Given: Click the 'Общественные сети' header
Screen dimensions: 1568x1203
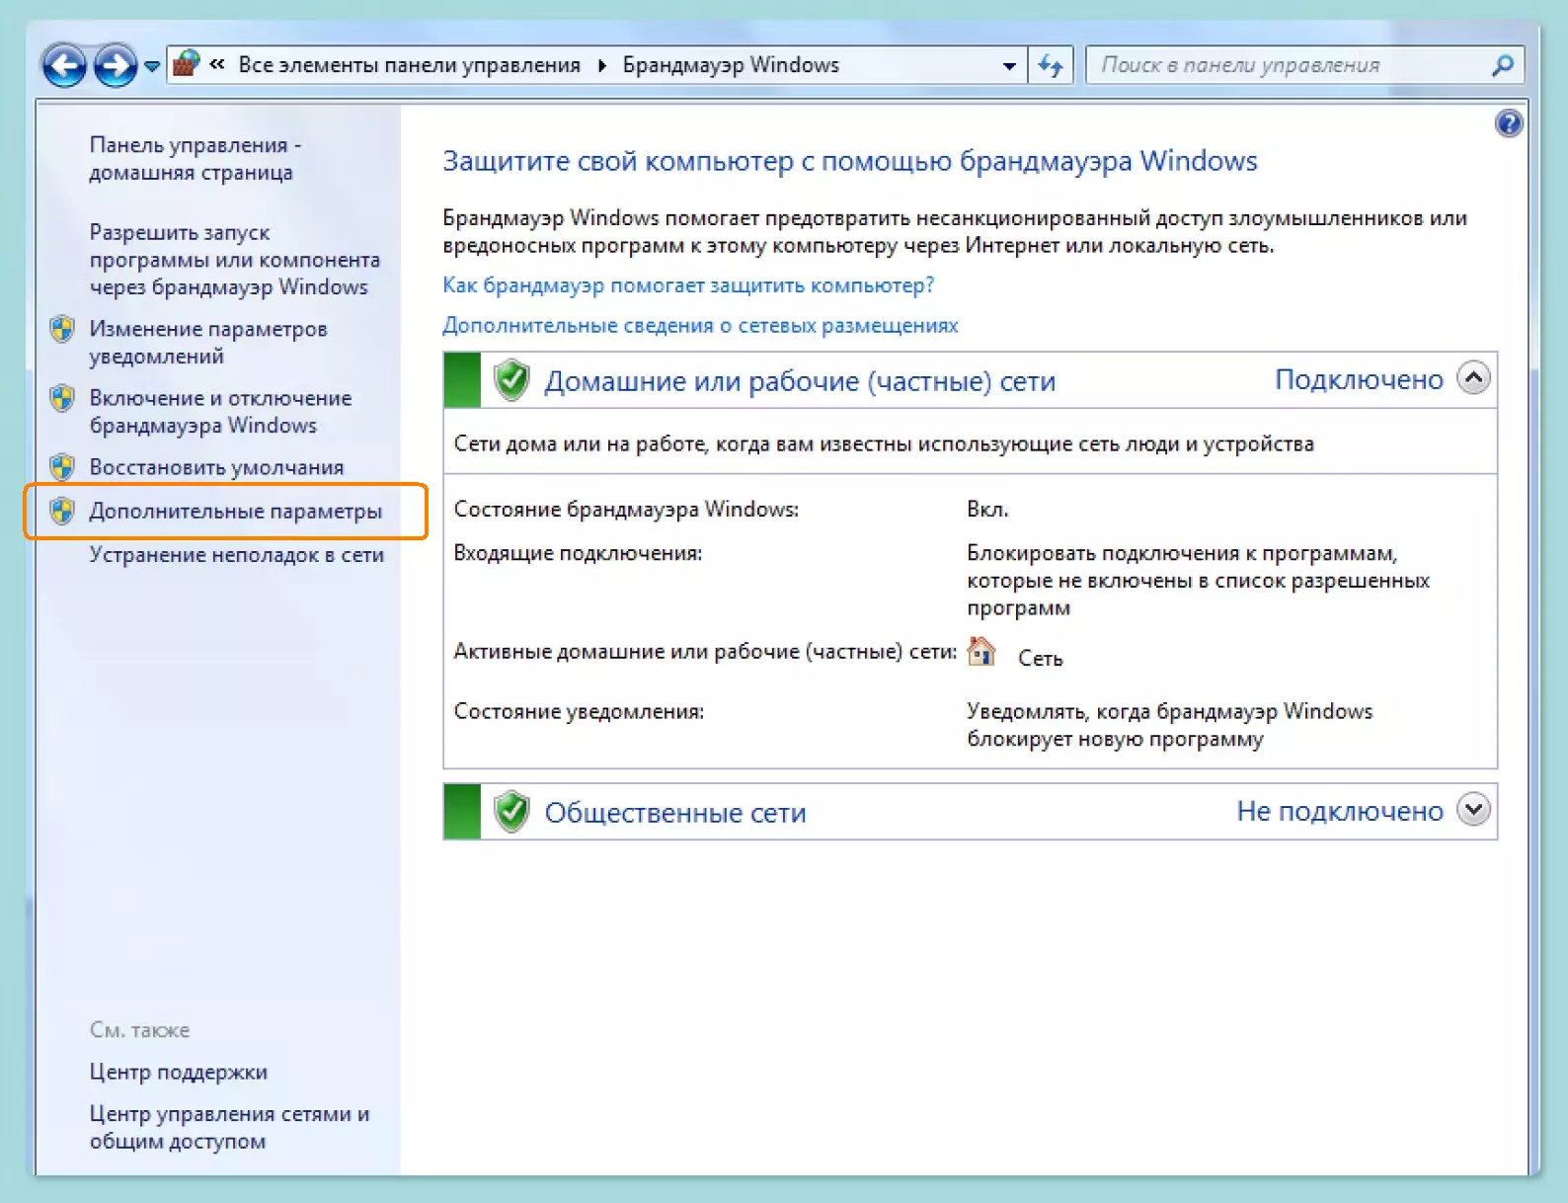Looking at the screenshot, I should point(675,813).
